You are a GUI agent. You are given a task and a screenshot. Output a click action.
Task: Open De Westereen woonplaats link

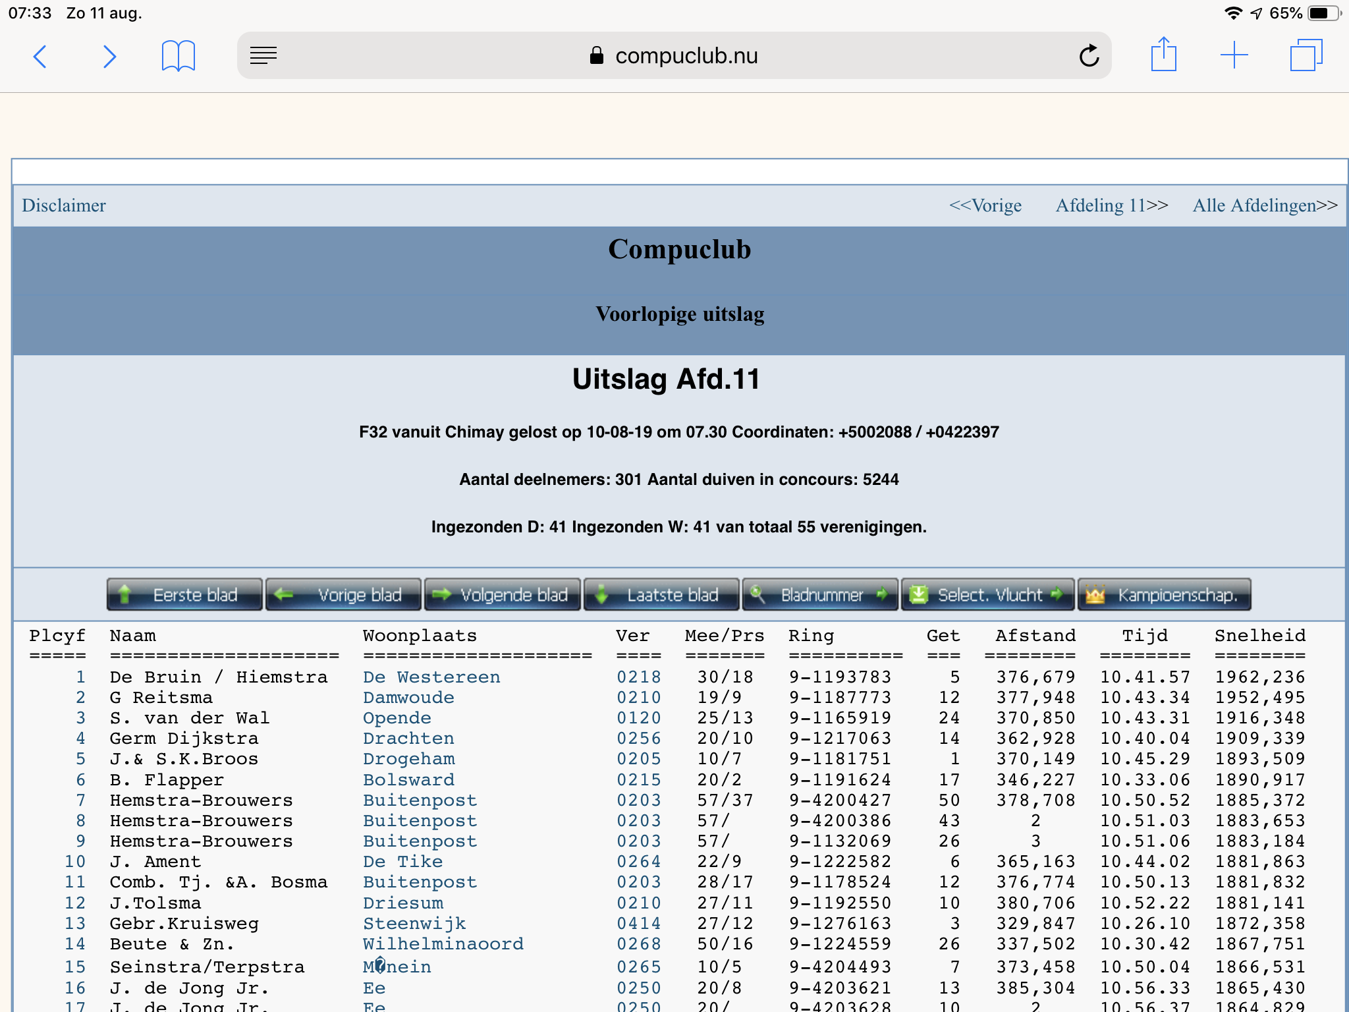(x=431, y=677)
